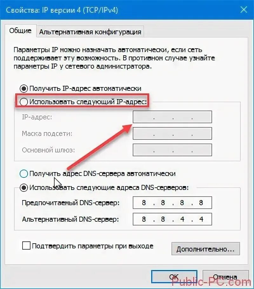Screen dimensions: 254x289
Task: Click last octet of alternate DNS server
Action: 201,219
